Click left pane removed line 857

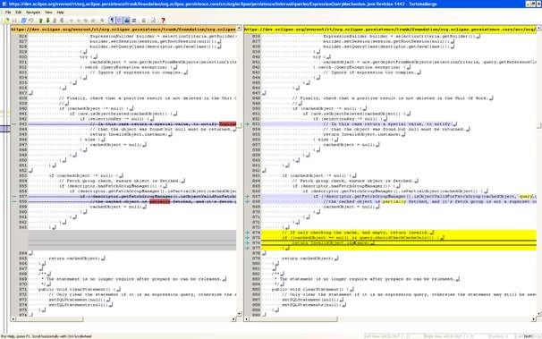[x=132, y=196]
